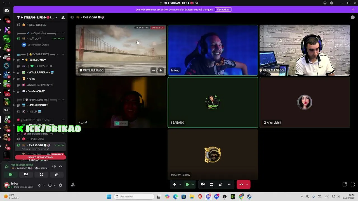This screenshot has width=358, height=201.
Task: Dismiss the streamer mode banner
Action: click(353, 9)
